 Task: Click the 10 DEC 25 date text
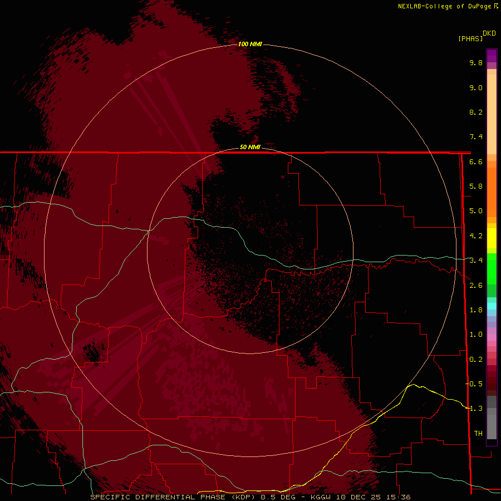coord(359,497)
